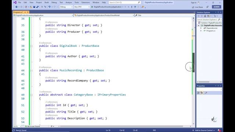Expand the Program.cs node in Solution Explorer
The image size is (235, 132).
(201, 31)
